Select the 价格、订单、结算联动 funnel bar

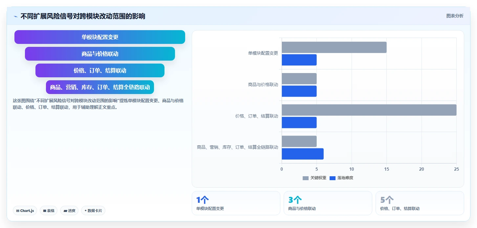(100, 70)
